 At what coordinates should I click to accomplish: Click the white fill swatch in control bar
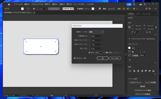(x=22, y=9)
